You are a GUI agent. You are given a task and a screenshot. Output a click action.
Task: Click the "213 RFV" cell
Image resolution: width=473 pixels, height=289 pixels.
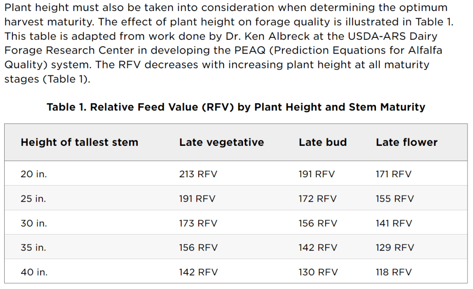tap(198, 174)
